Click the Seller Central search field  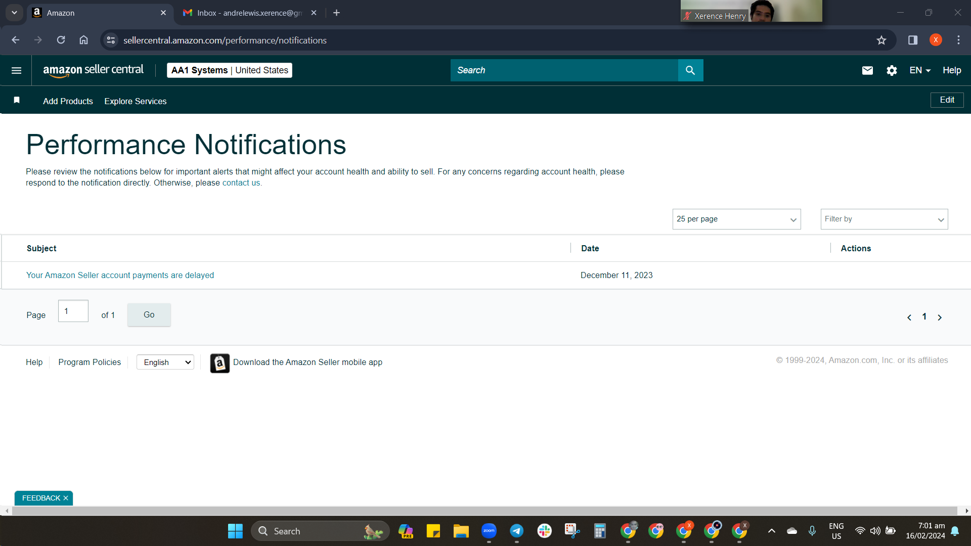pos(564,70)
